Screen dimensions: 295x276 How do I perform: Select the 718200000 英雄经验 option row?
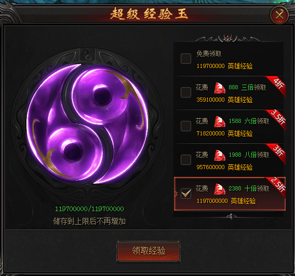pyautogui.click(x=230, y=127)
